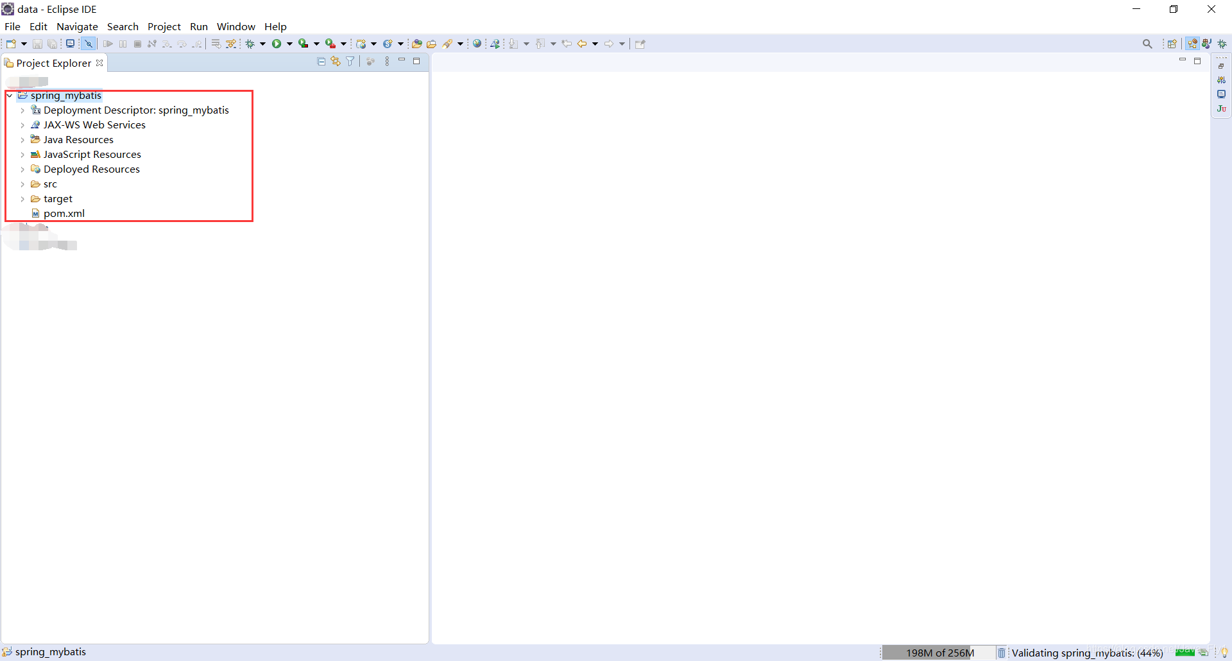This screenshot has width=1232, height=661.
Task: Select the Java EE perspective button
Action: (1192, 44)
